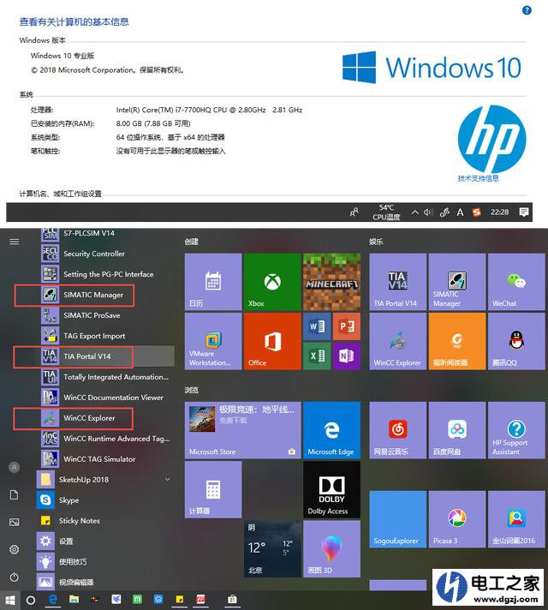Open the WeChat tile
Image resolution: width=548 pixels, height=610 pixels.
(x=516, y=282)
